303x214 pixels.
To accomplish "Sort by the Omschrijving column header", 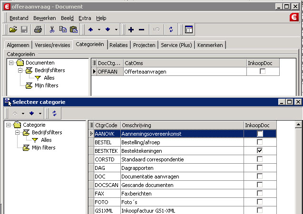I will (x=182, y=125).
